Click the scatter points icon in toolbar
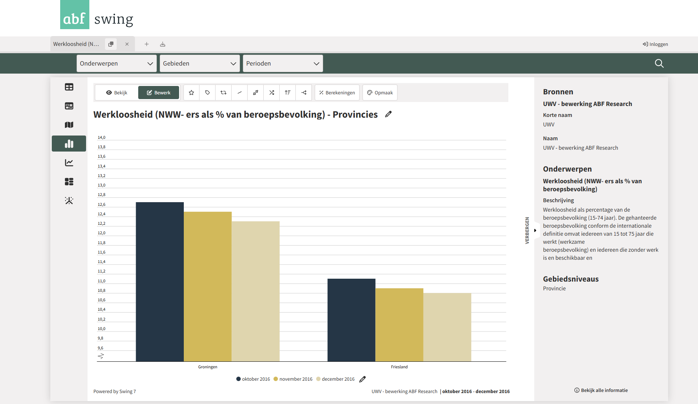This screenshot has width=698, height=404. (256, 93)
